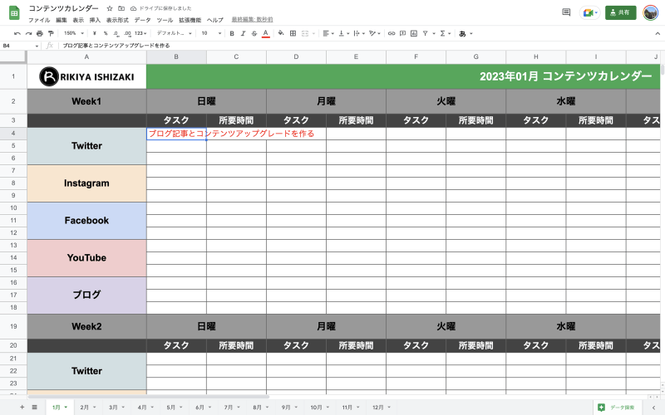Open the input tools あ menu
The height and width of the screenshot is (415, 665).
click(465, 33)
